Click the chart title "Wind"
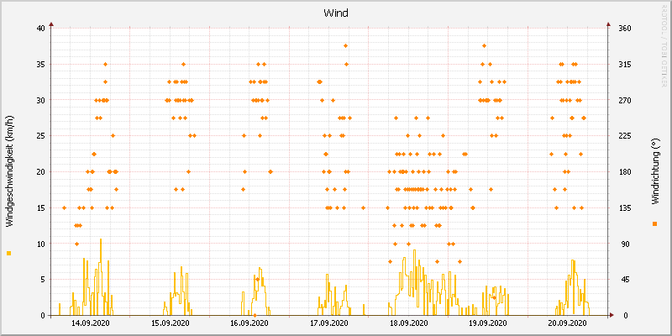Screen dimensions: 672x336 pyautogui.click(x=336, y=13)
